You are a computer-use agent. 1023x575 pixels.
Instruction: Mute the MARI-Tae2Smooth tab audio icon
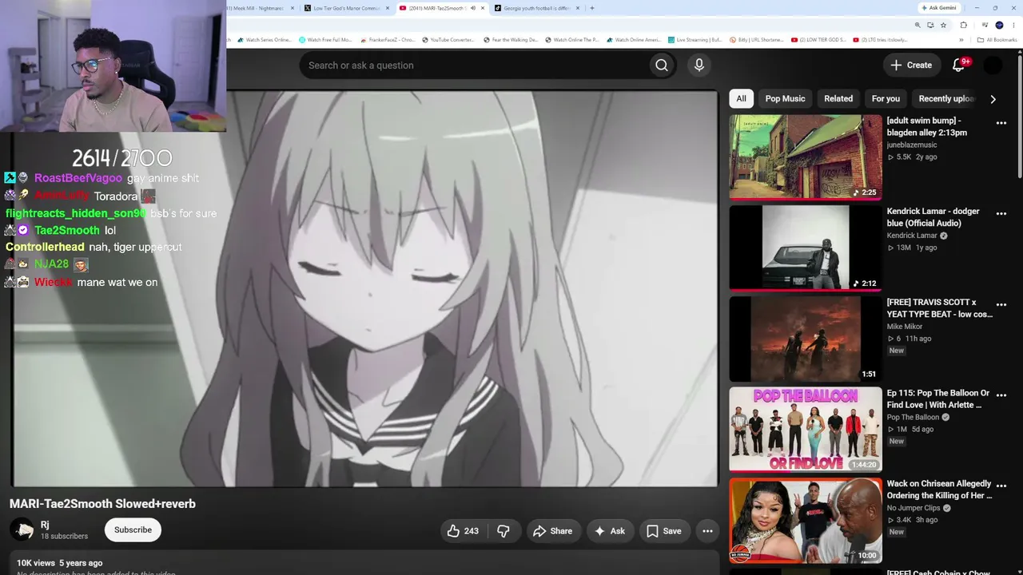(x=472, y=8)
